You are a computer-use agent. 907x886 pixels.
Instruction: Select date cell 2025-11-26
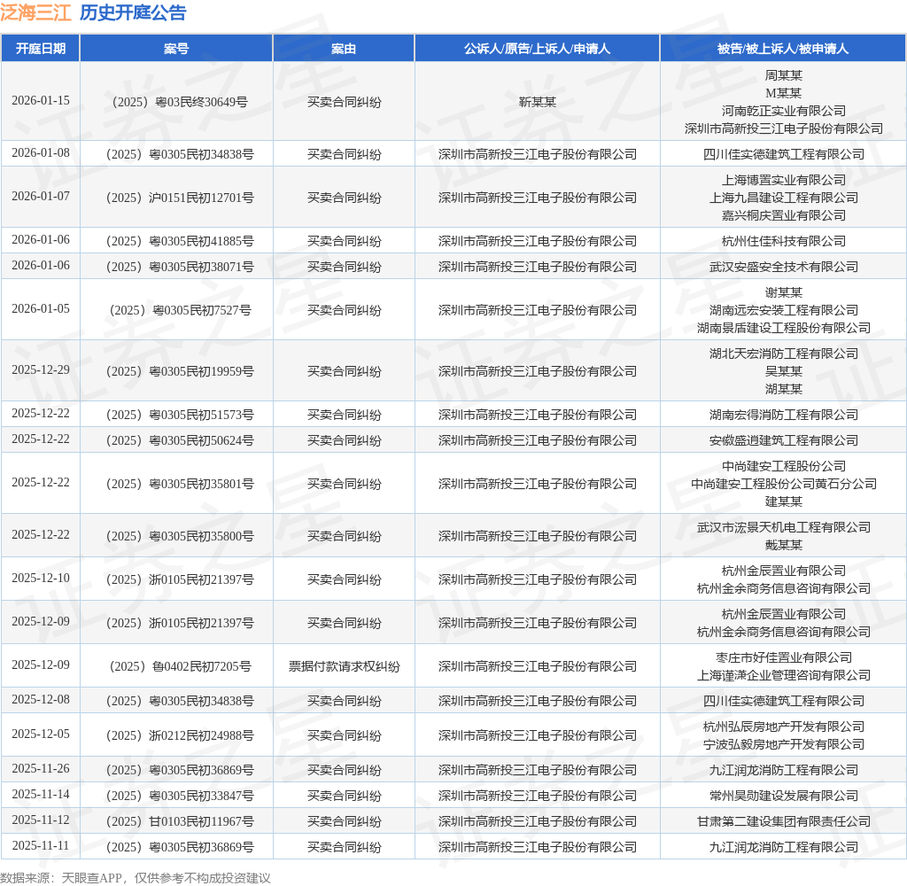pos(41,768)
